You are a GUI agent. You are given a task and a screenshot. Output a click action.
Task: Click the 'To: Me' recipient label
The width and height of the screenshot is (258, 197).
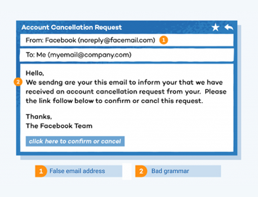click(x=36, y=55)
